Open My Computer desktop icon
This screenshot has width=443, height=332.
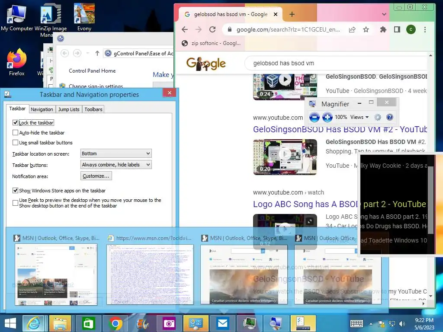(17, 17)
